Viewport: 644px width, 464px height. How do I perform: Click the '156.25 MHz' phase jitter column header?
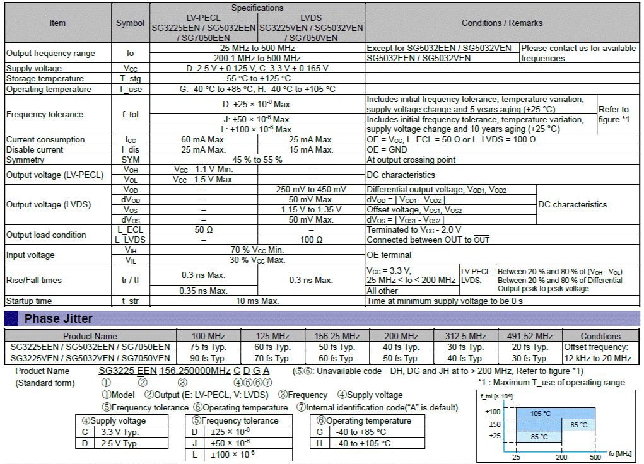click(337, 336)
